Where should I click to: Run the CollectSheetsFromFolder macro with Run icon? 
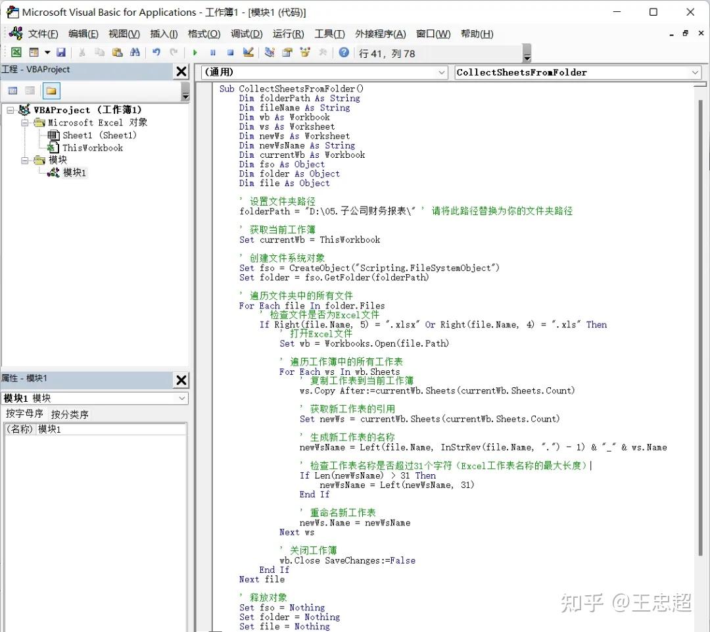coord(196,53)
